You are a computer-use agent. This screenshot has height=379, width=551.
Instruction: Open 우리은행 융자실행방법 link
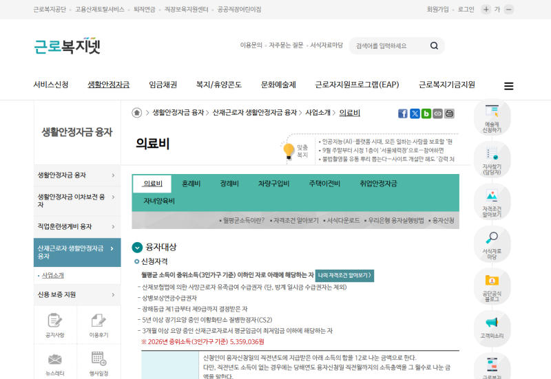pos(395,220)
